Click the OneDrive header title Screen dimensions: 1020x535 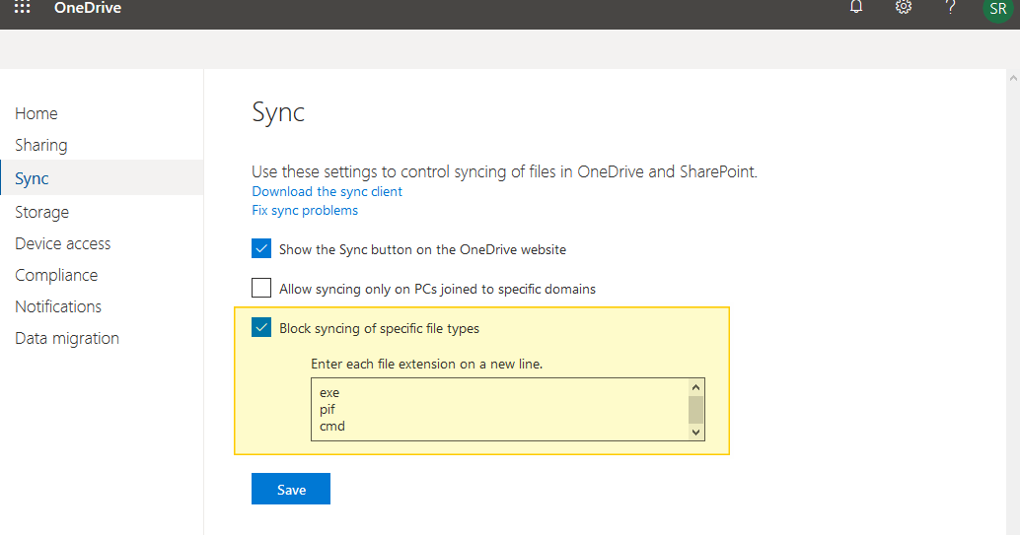pos(88,8)
